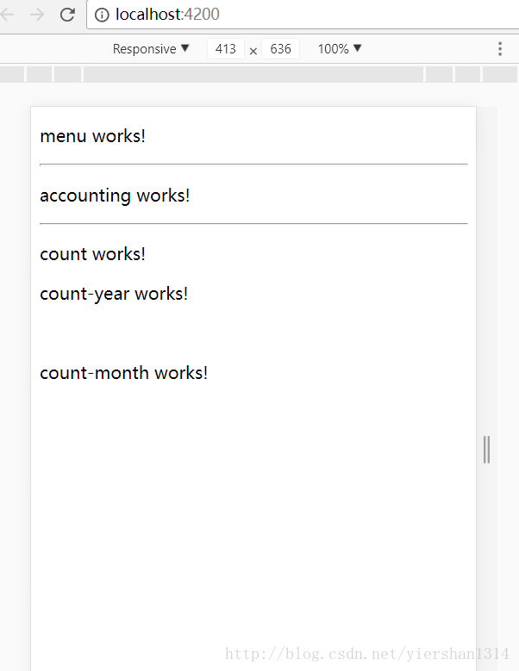This screenshot has width=519, height=671.
Task: Click the browser forward arrow
Action: click(37, 15)
